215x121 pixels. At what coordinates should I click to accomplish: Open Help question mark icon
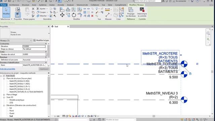[x=197, y=1]
